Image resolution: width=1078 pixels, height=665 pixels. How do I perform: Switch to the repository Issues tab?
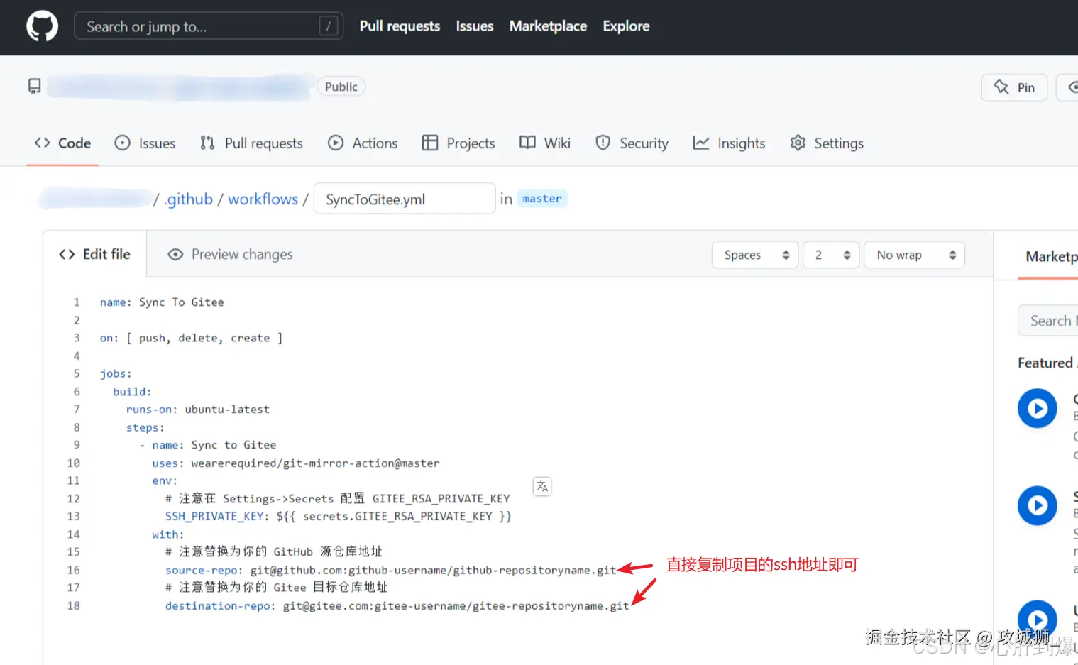tap(145, 143)
